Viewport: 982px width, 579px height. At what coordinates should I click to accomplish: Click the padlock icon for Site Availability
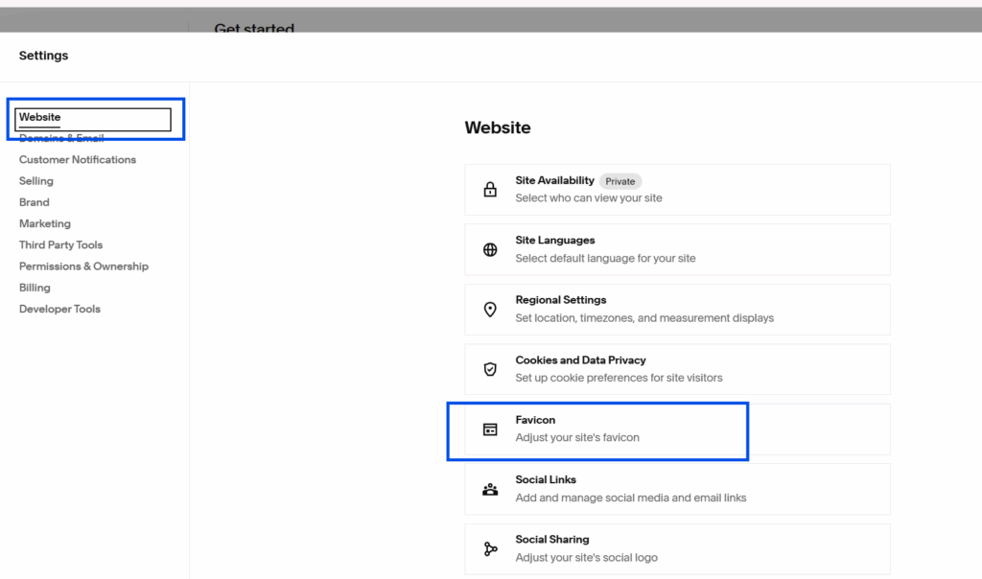[490, 190]
